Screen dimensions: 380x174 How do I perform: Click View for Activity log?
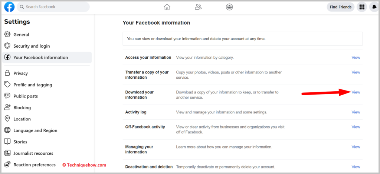pos(356,112)
